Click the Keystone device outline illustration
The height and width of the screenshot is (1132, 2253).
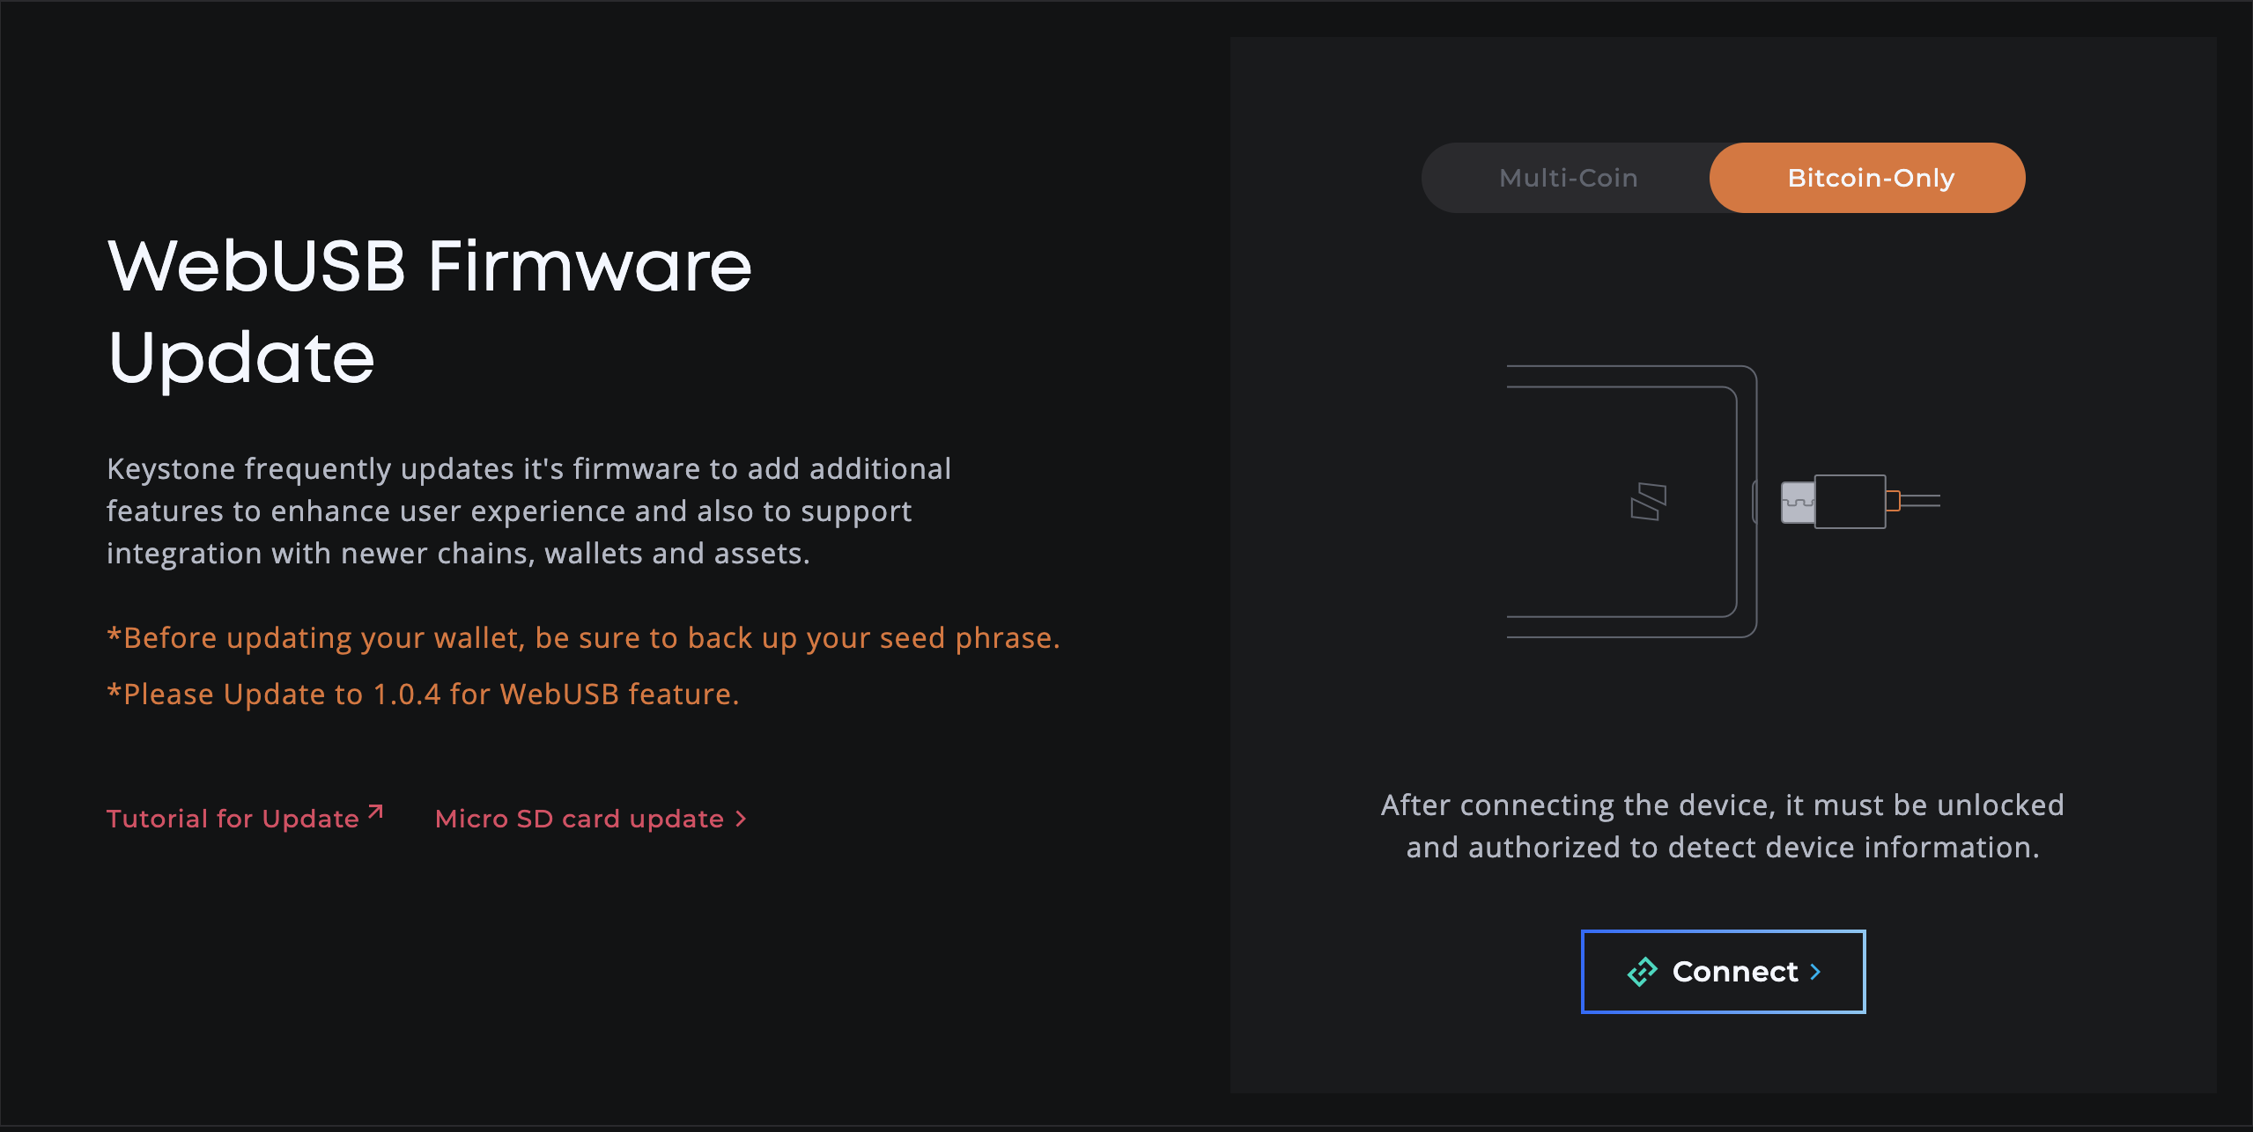click(x=1632, y=502)
